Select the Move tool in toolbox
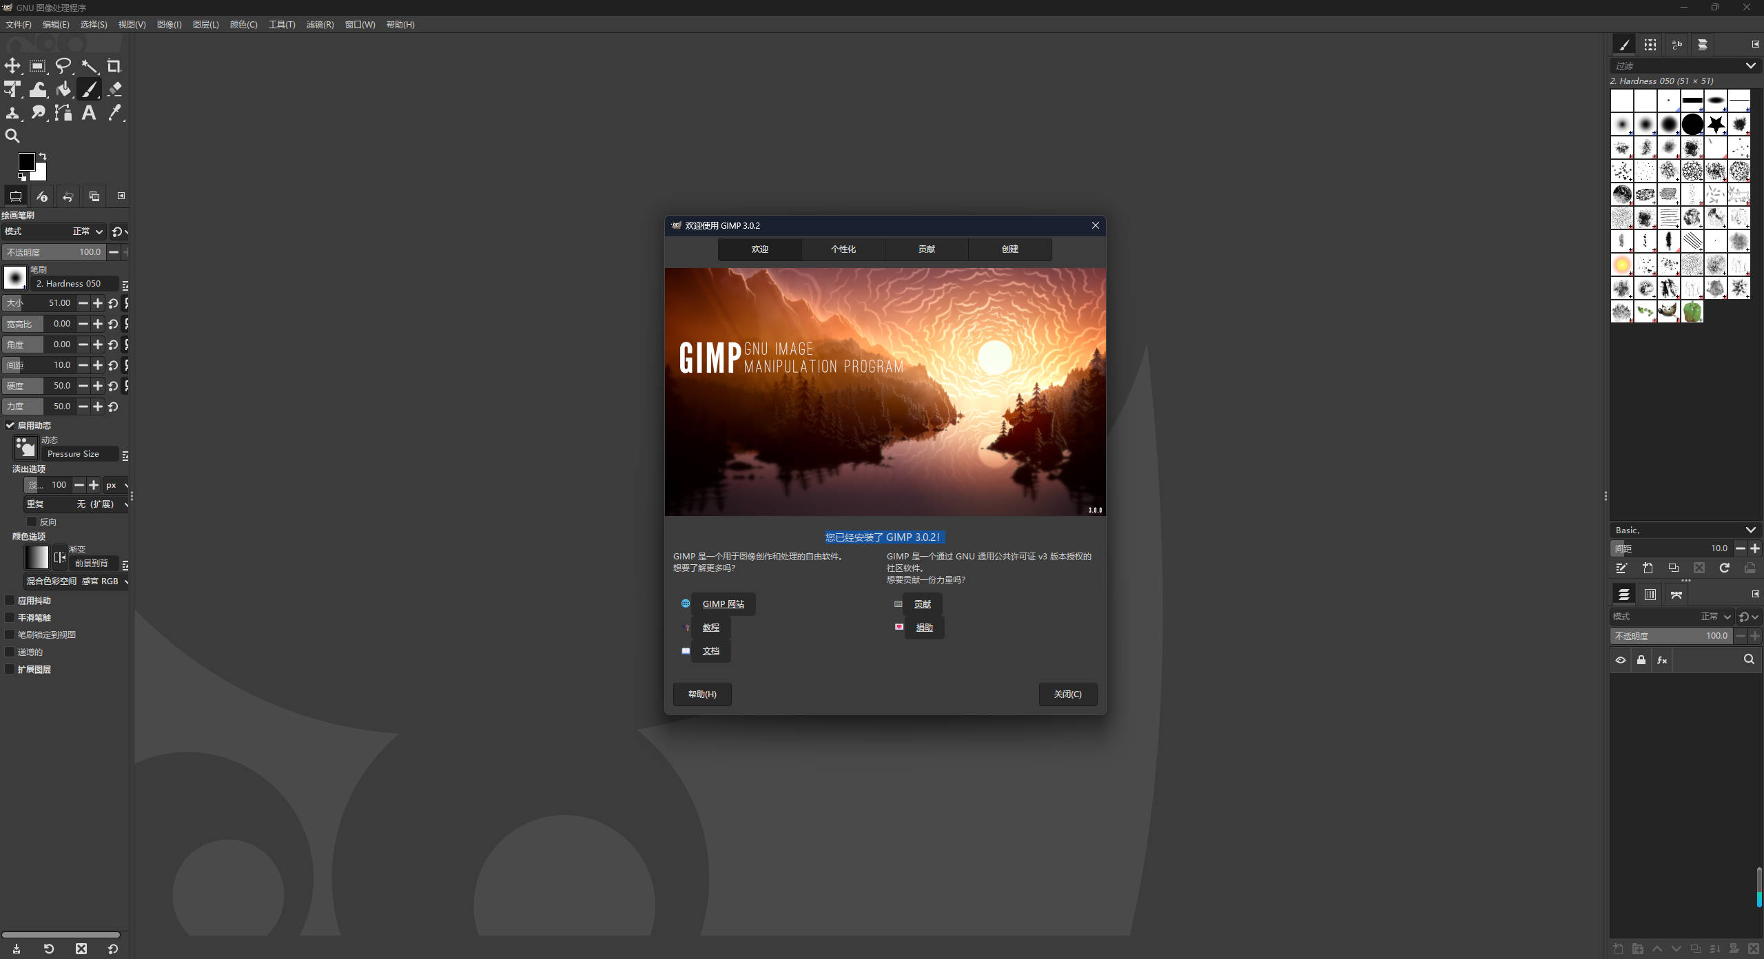Viewport: 1764px width, 959px height. (x=12, y=66)
